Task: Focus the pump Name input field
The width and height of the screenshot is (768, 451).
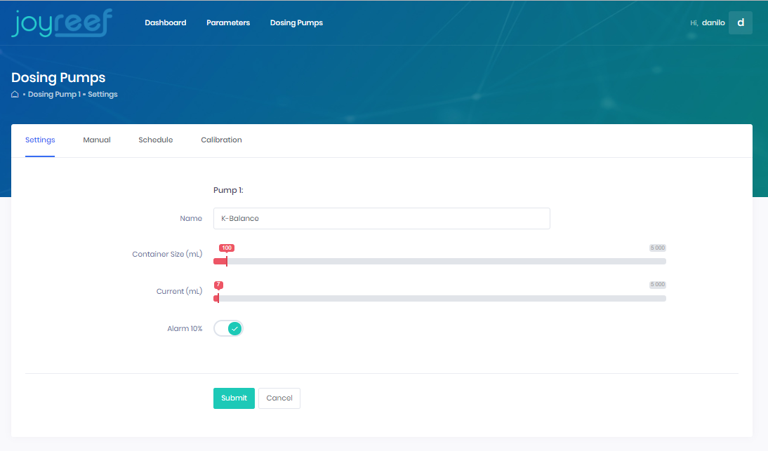Action: 382,219
